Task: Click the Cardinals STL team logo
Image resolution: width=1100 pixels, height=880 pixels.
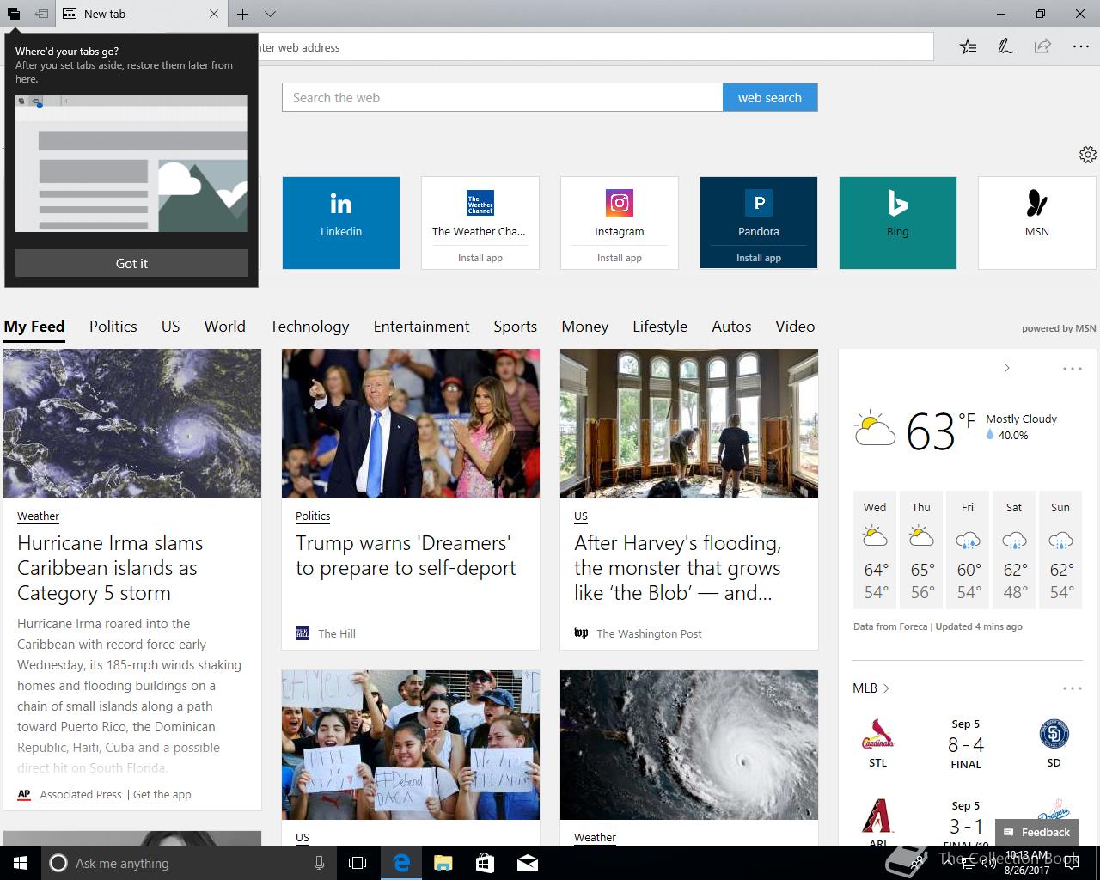Action: (877, 734)
